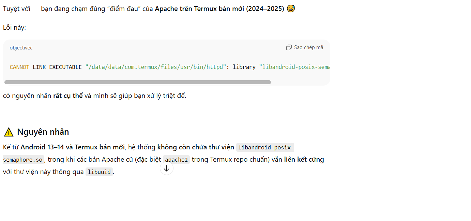Click the Sao chép mã text label
471x221 pixels.
309,47
